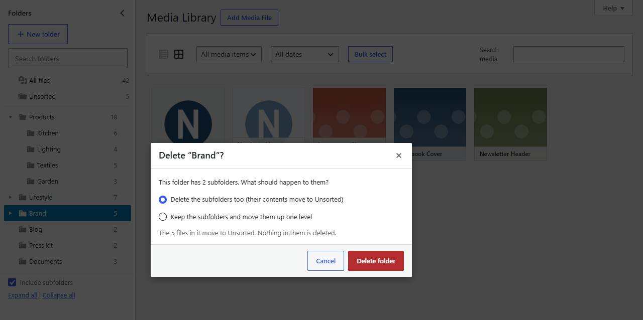
Task: Click the Lighting folder icon
Action: click(x=31, y=149)
